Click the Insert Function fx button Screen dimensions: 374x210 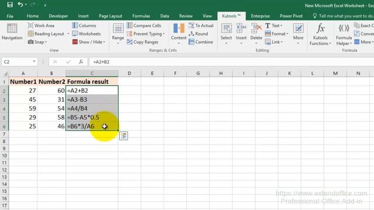(81, 62)
